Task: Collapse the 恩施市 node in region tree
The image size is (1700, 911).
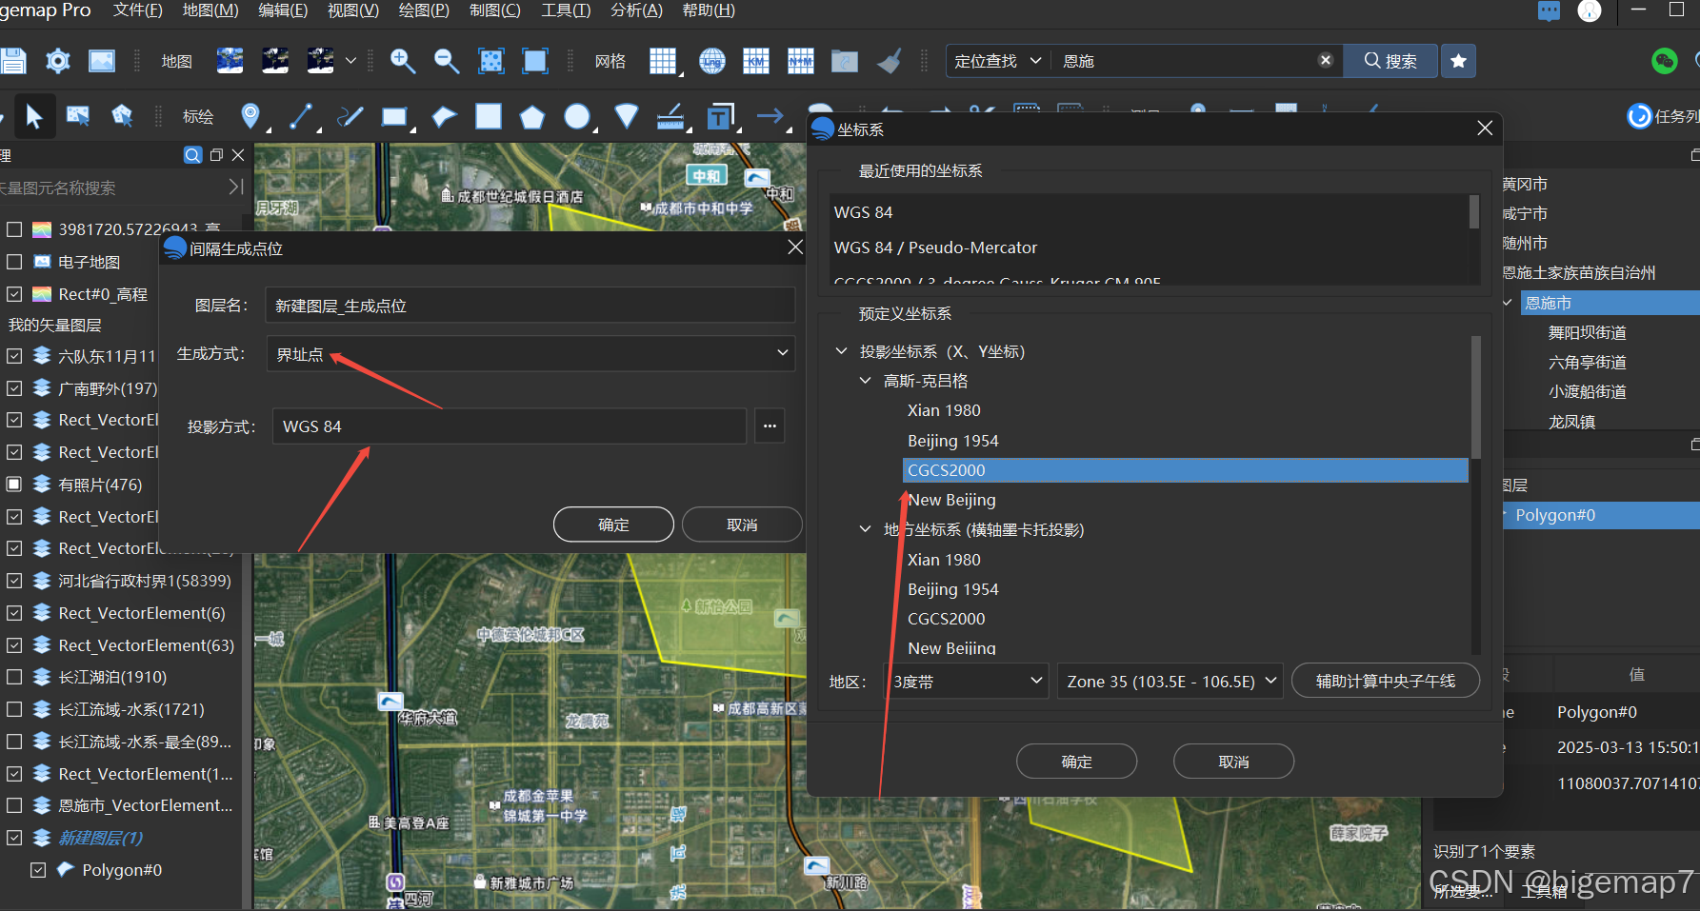Action: point(1508,303)
